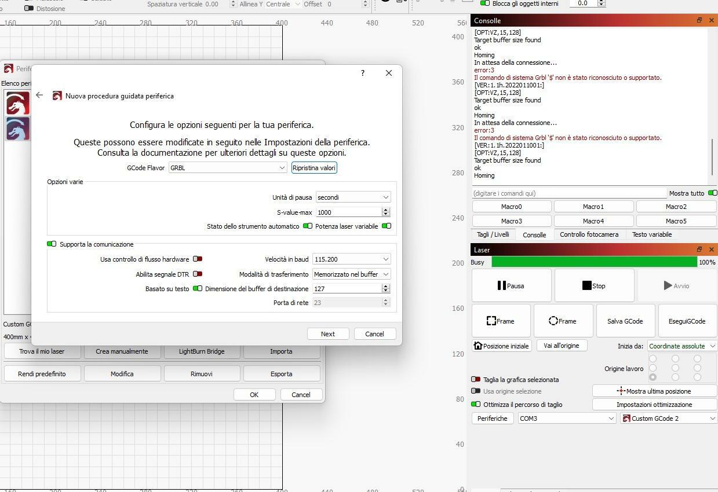Click the S-value-max field 1000
Viewport: 718px width, 492px height.
(349, 212)
